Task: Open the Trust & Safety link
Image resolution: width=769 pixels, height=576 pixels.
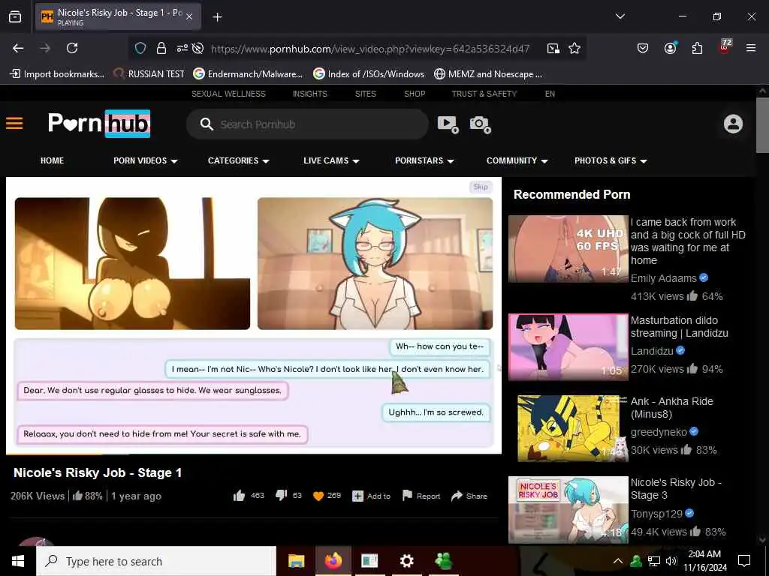Action: 484,94
